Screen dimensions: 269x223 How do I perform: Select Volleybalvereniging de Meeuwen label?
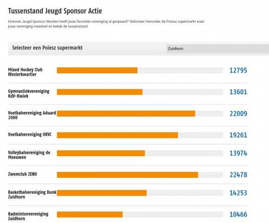click(x=29, y=155)
